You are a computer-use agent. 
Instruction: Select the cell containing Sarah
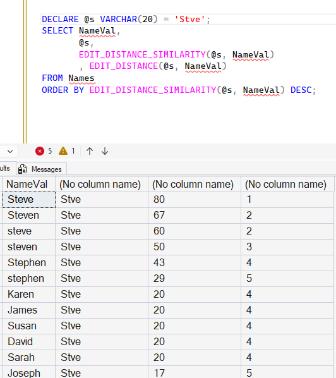coord(29,358)
